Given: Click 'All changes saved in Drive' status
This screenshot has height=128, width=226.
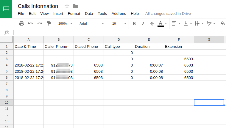Looking at the screenshot, I should (168, 14).
